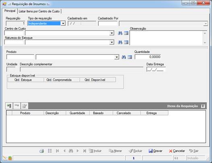
Task: Exit using the Sair button
Action: tap(194, 151)
